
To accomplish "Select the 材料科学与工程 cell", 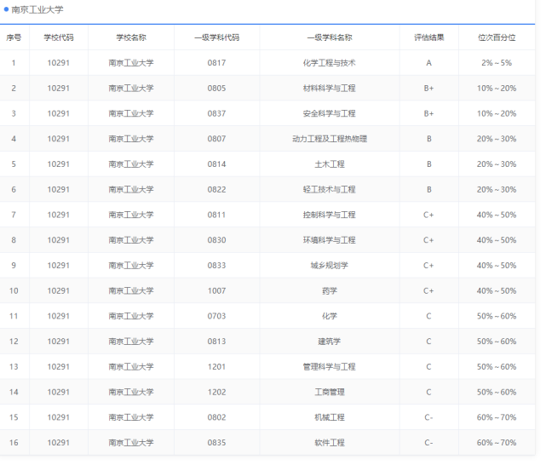I will click(330, 89).
